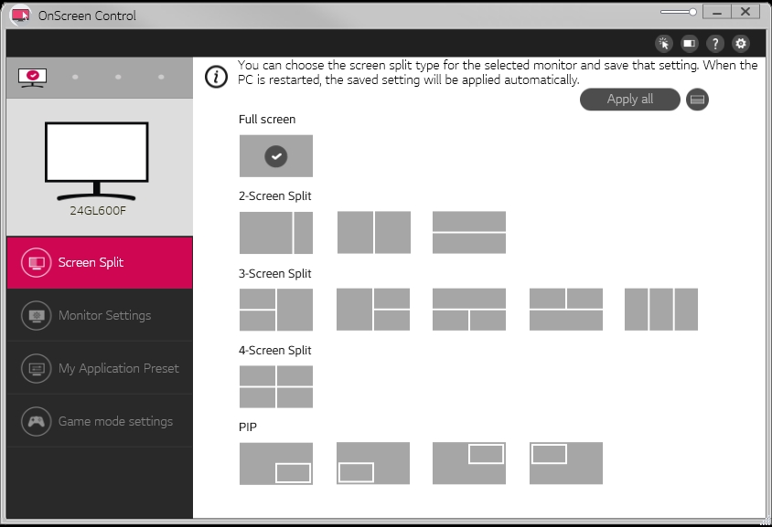The width and height of the screenshot is (772, 527).
Task: Open Game mode settings section
Action: coord(100,421)
